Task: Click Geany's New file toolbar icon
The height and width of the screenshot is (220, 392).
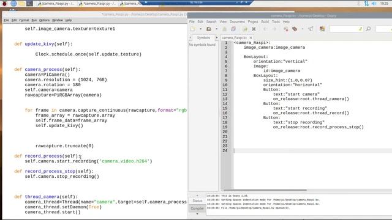Action: coord(193,29)
